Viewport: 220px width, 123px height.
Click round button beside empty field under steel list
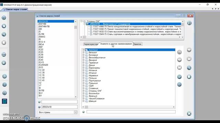(x=39, y=102)
